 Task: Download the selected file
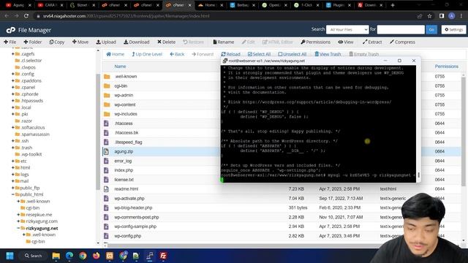coord(137,42)
